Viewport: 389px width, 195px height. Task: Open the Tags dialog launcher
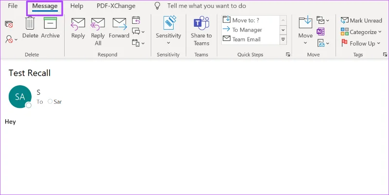pyautogui.click(x=385, y=54)
